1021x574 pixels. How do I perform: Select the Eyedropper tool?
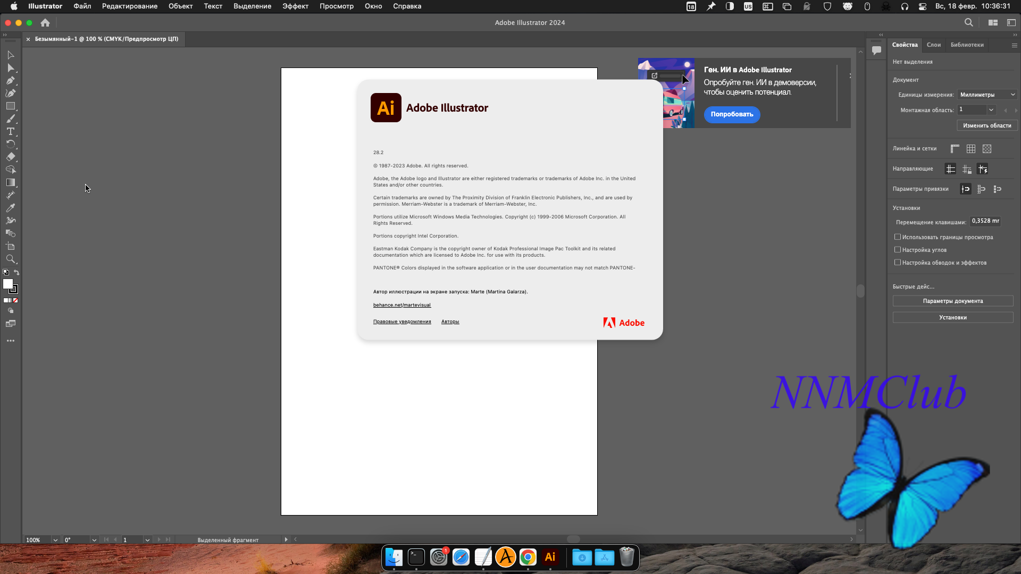tap(10, 208)
